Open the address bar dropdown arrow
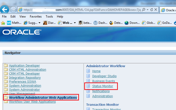 [x=148, y=10]
